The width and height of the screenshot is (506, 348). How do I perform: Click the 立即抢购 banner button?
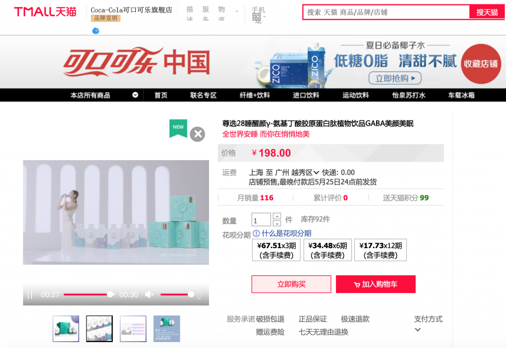[395, 78]
